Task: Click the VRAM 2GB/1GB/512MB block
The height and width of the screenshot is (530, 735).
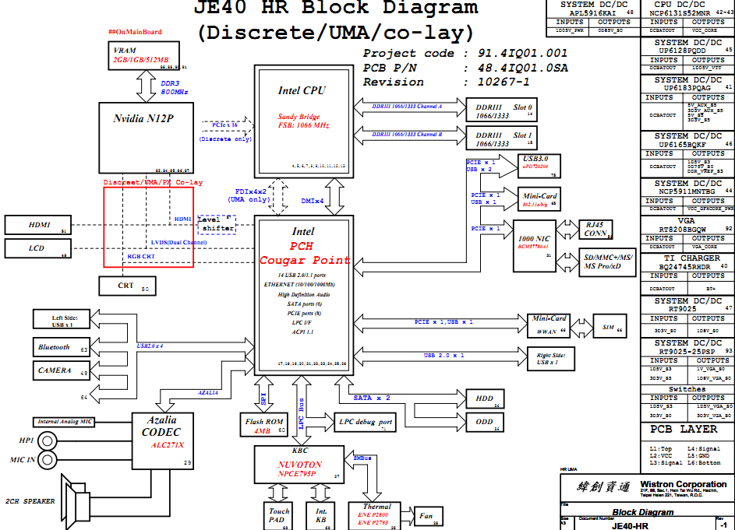Action: tap(144, 56)
